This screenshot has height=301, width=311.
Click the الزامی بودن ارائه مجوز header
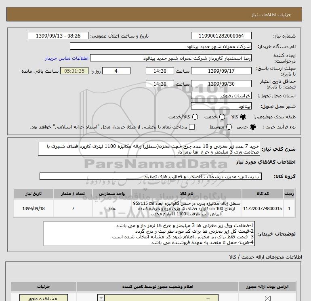point(267,287)
